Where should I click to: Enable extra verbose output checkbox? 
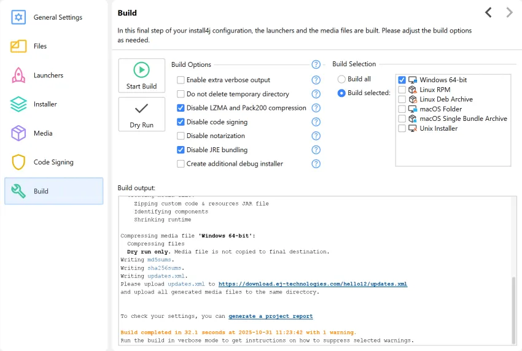pos(181,80)
